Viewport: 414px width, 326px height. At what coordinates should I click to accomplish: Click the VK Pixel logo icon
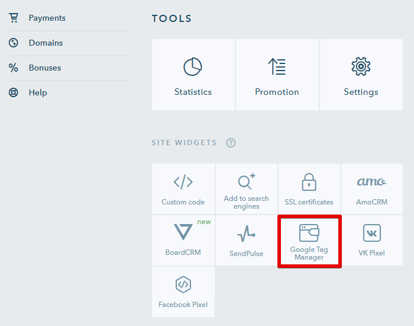tap(372, 233)
